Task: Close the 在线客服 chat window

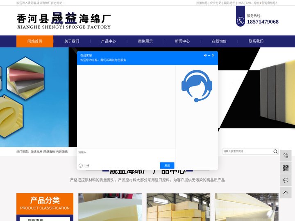Action: [213, 55]
